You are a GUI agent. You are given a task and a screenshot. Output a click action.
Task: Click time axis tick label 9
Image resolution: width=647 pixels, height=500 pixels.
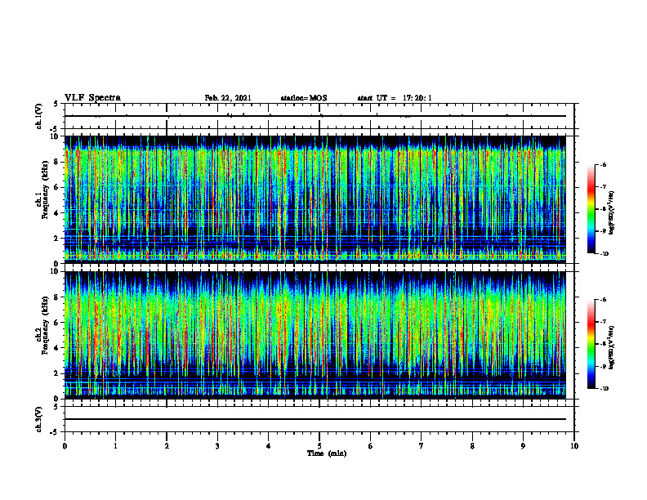pyautogui.click(x=523, y=446)
